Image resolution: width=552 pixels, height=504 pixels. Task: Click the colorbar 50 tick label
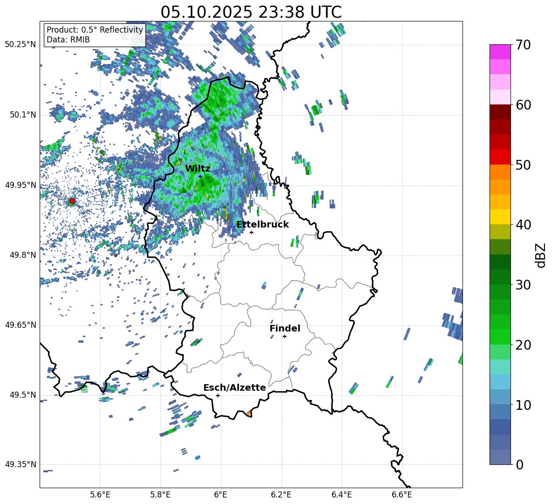point(523,165)
